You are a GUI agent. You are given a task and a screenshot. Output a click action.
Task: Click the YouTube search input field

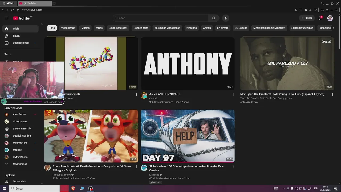(161, 18)
